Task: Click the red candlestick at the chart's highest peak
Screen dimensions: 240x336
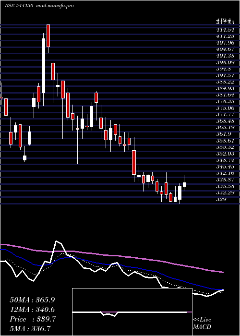Action: pyautogui.click(x=48, y=36)
